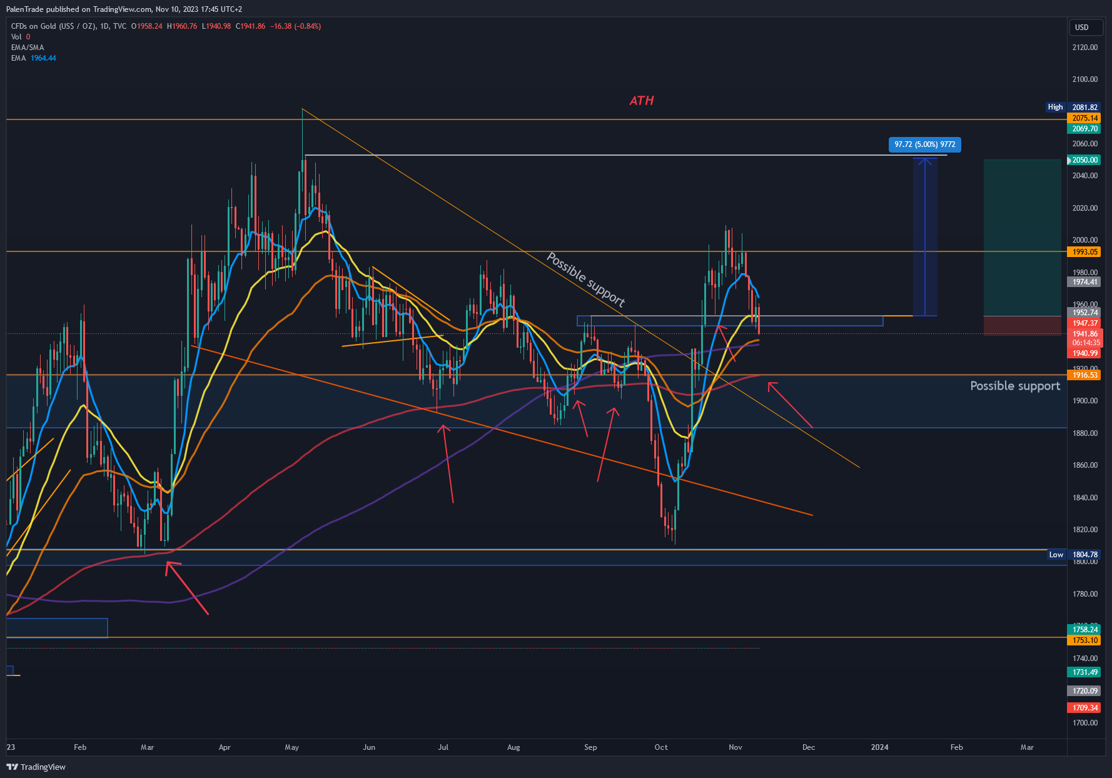Click the green 2069.70 price label

pos(1084,128)
